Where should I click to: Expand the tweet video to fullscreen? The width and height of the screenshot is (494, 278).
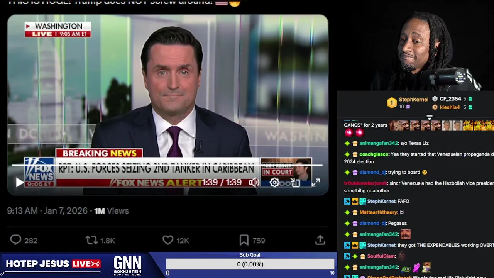pos(316,182)
